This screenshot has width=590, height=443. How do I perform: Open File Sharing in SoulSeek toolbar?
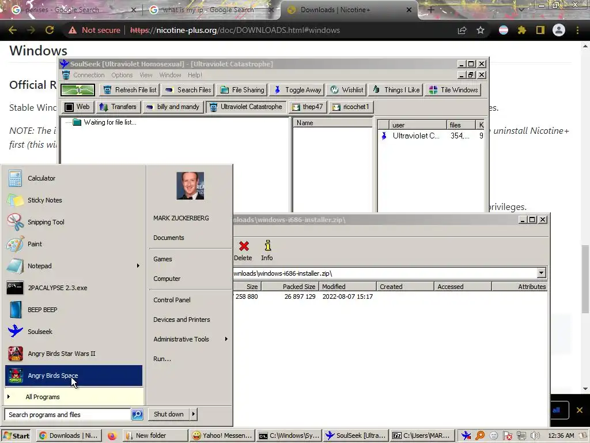pos(242,89)
